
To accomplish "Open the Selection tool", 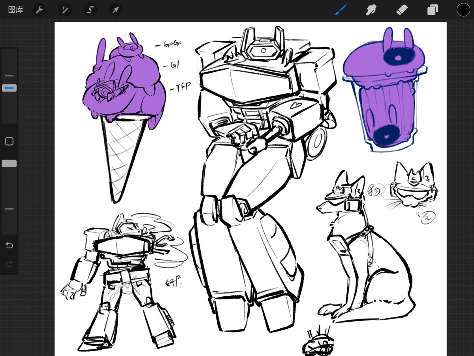I will click(x=90, y=10).
